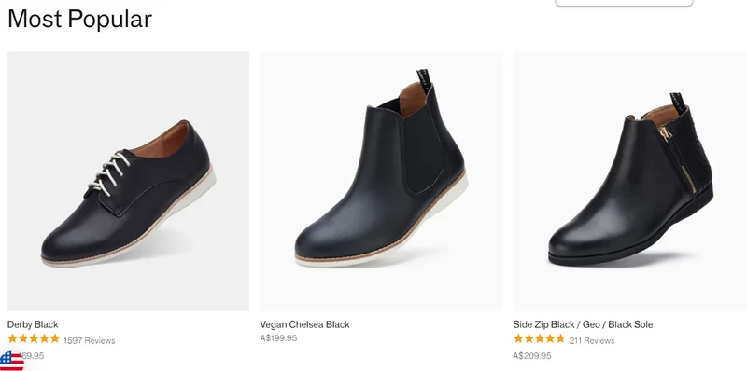This screenshot has width=747, height=371.
Task: Click the Derby Black five-star rating
Action: pyautogui.click(x=34, y=338)
